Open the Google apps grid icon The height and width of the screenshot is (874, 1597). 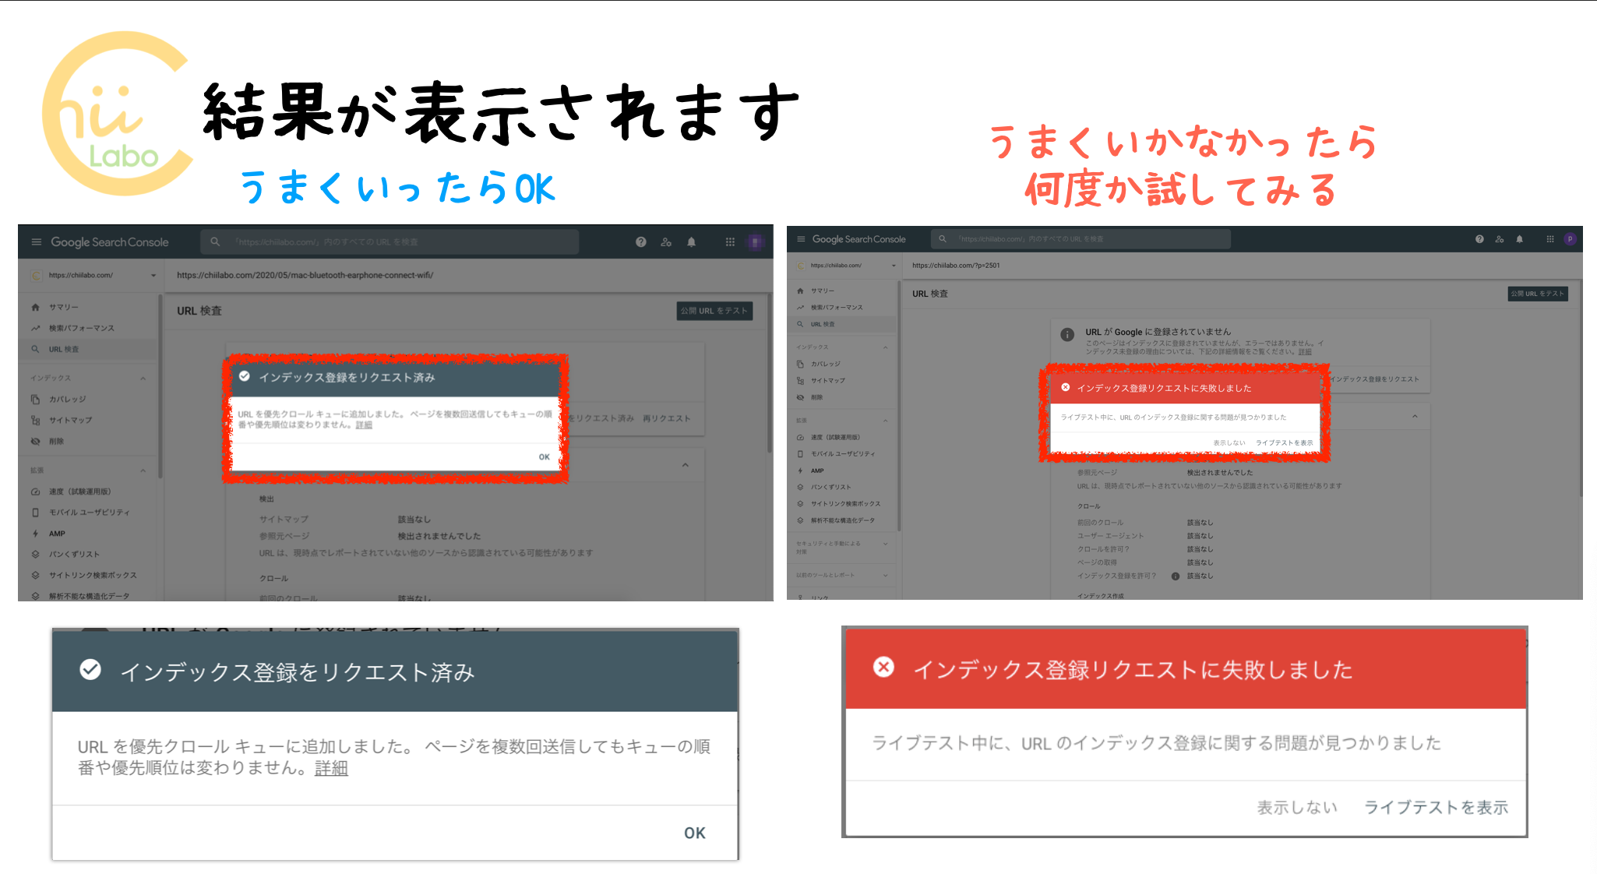[730, 241]
